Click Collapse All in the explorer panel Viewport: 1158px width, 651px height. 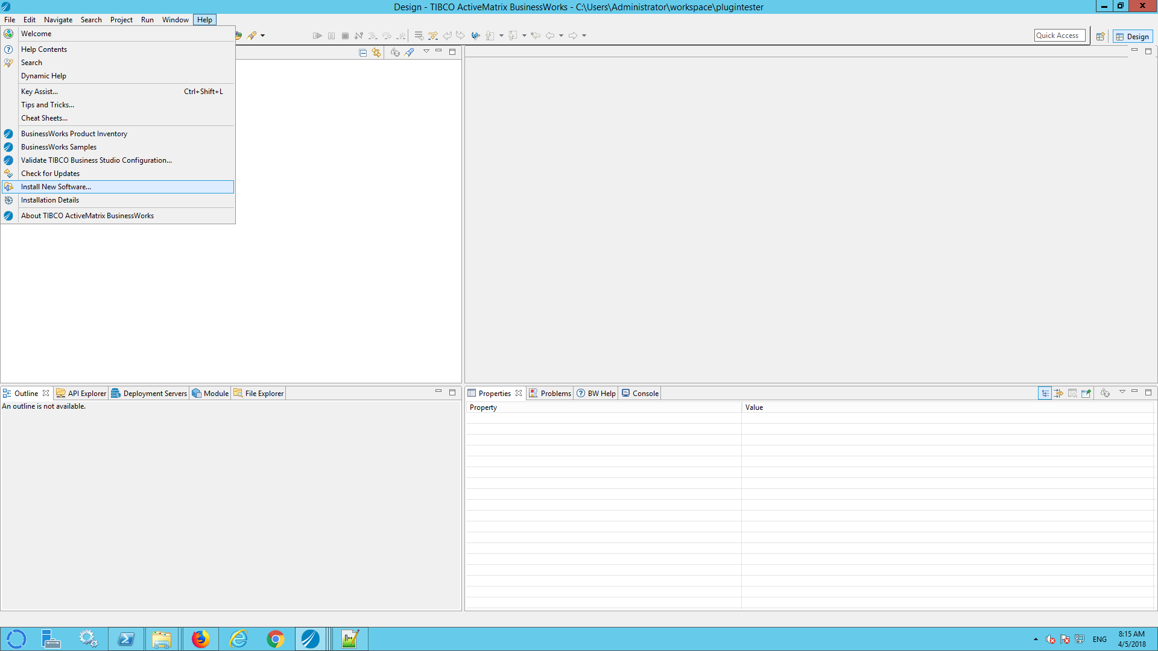click(x=362, y=52)
